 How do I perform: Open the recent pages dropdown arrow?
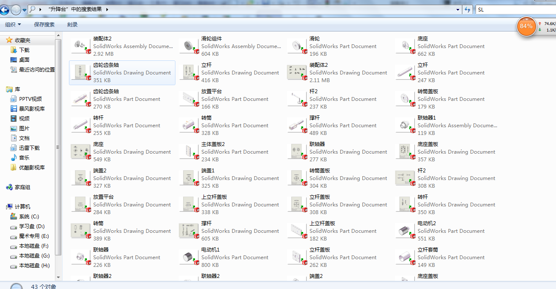24,10
